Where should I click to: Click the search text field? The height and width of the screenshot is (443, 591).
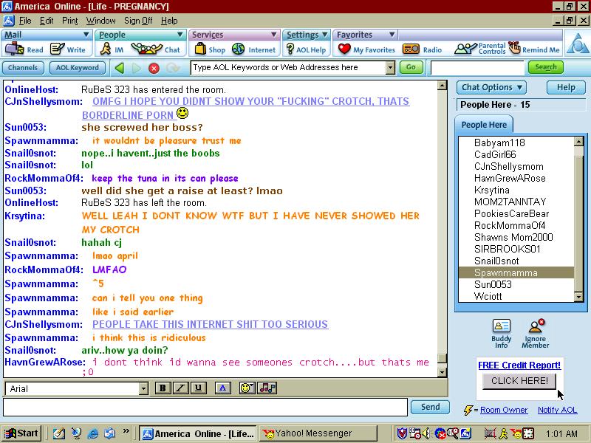click(x=477, y=68)
